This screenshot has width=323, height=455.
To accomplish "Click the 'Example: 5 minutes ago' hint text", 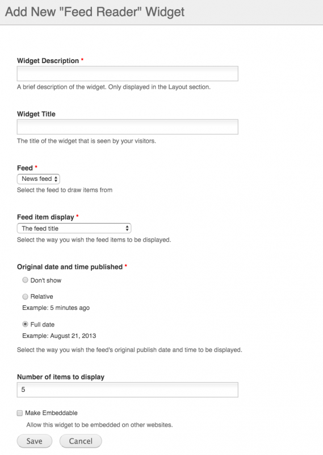I will [x=56, y=308].
